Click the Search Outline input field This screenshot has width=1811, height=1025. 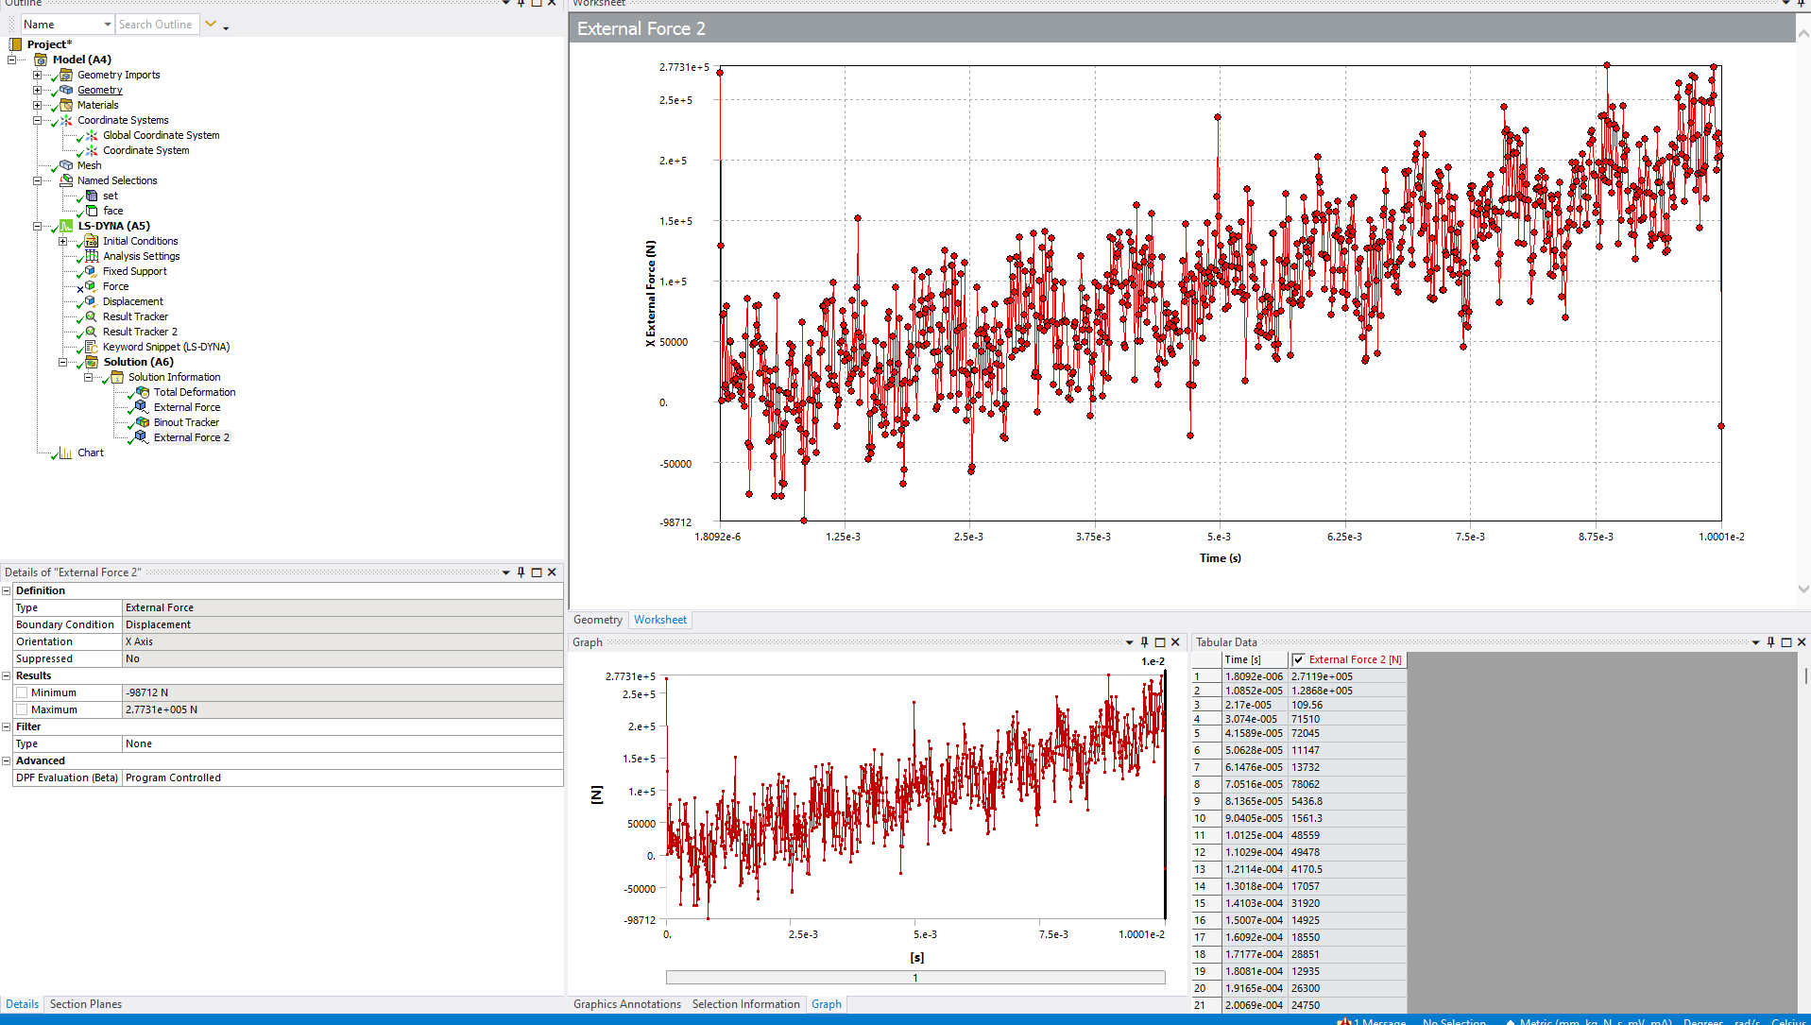pyautogui.click(x=157, y=25)
